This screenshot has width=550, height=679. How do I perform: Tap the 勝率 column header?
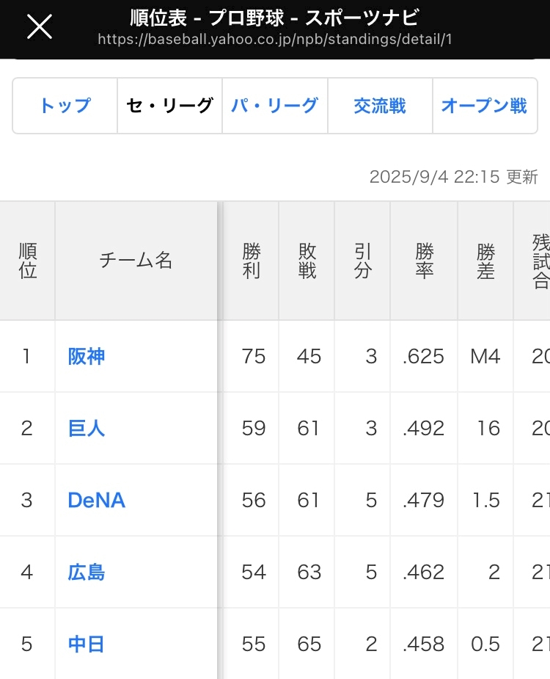[424, 261]
